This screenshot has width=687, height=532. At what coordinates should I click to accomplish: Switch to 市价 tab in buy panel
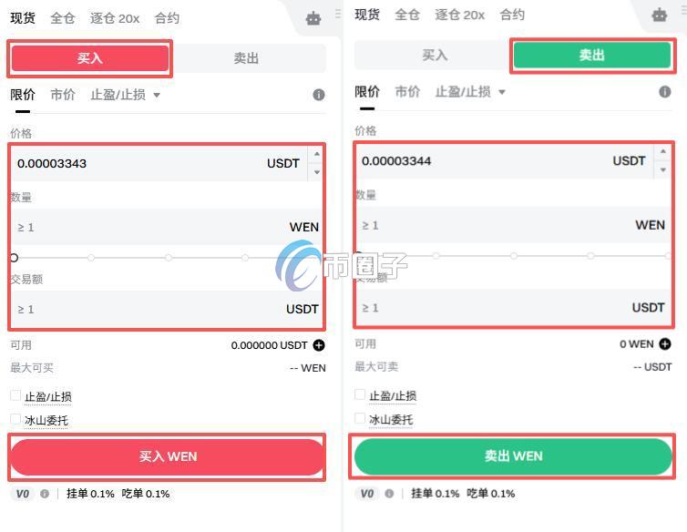pos(63,95)
